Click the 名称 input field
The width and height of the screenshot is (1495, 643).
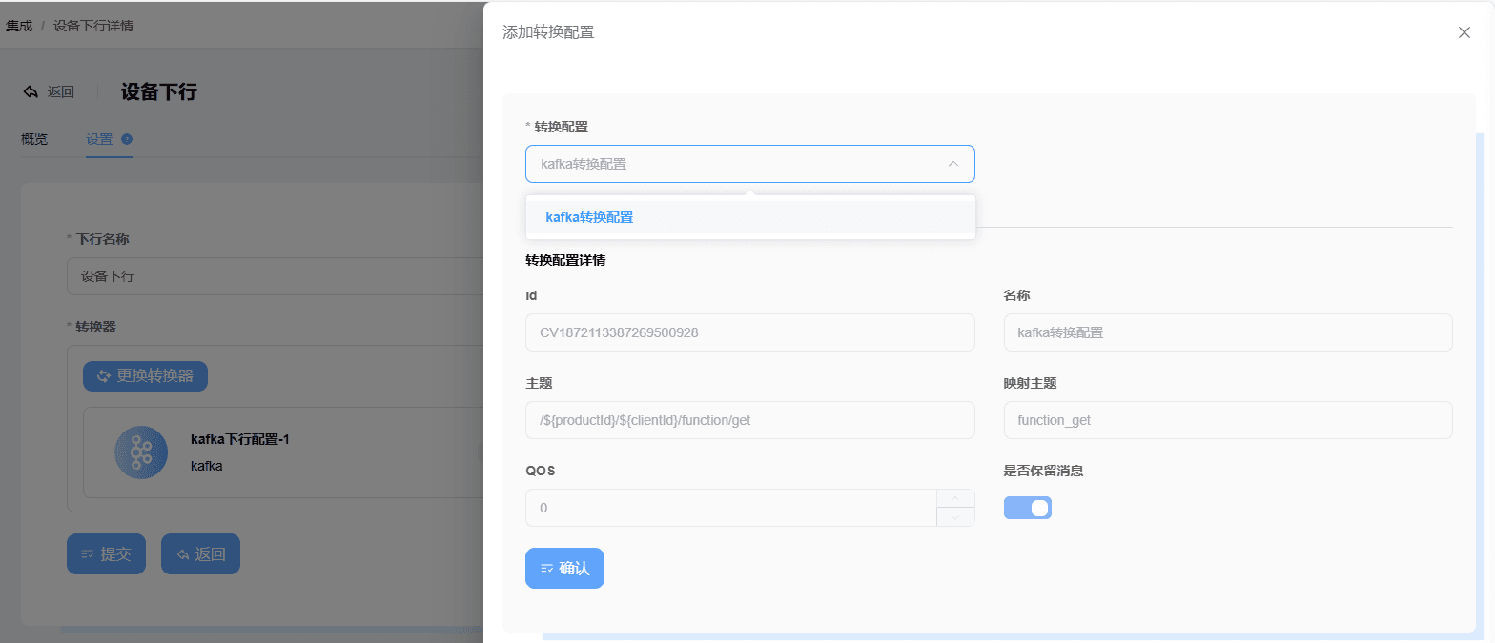[1228, 332]
